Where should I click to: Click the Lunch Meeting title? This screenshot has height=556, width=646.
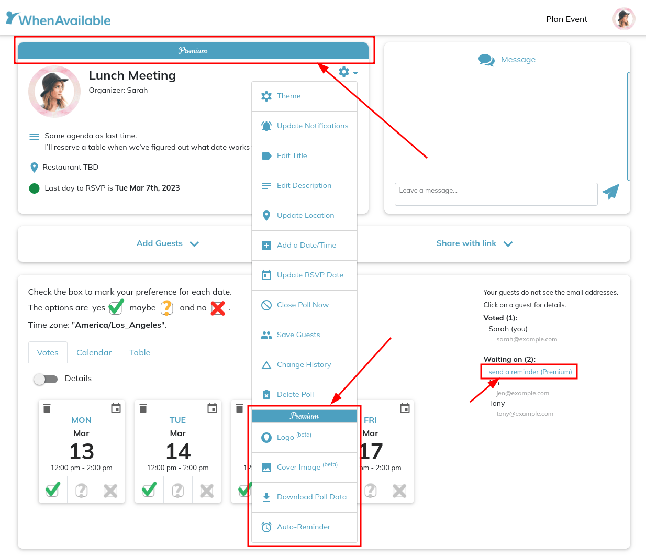click(132, 76)
